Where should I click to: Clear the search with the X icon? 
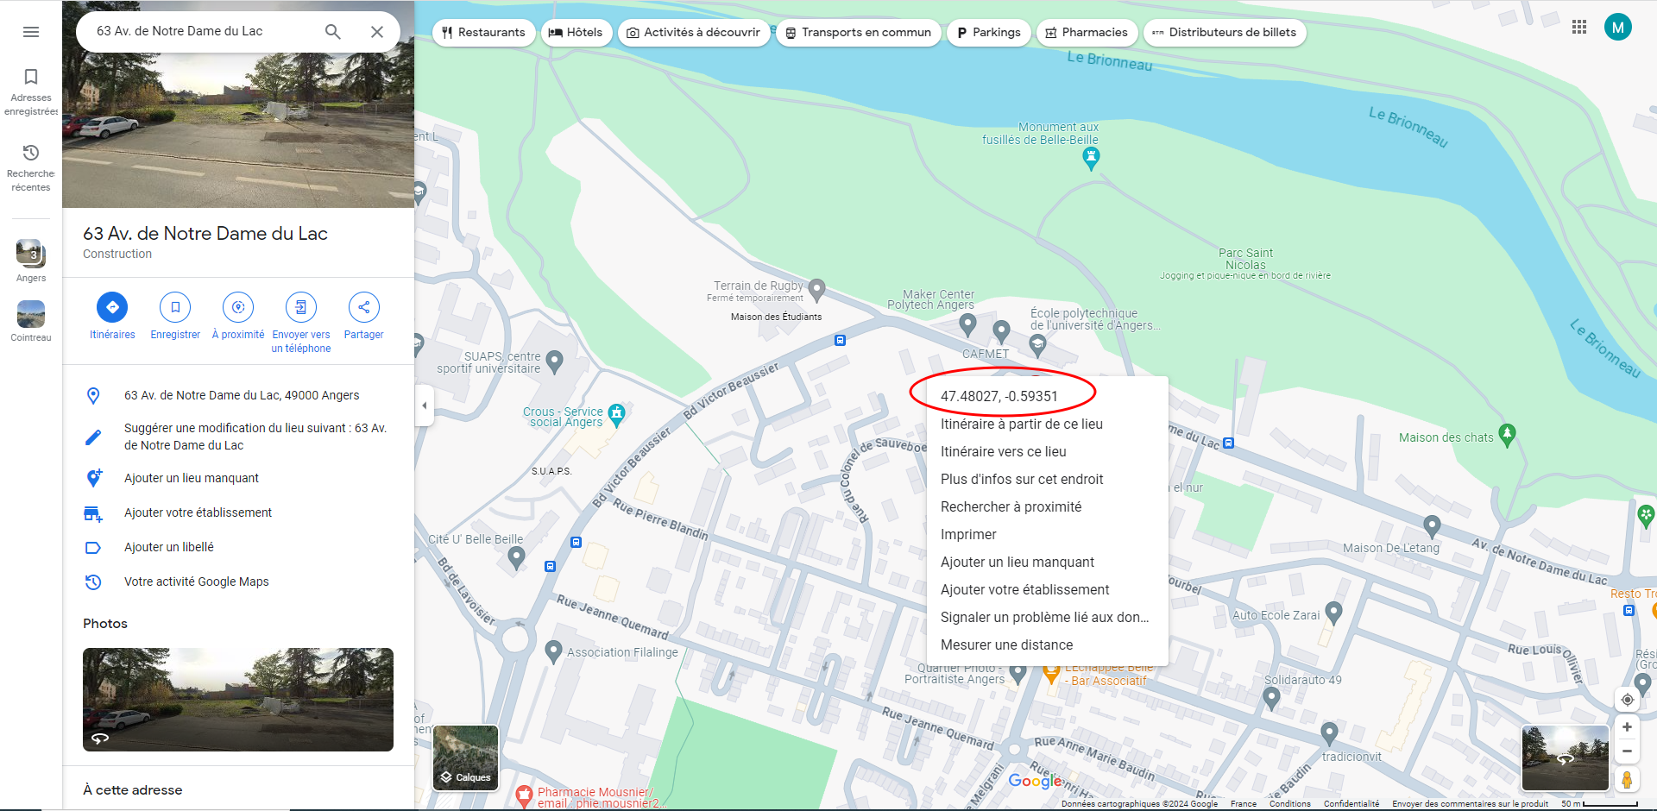(x=377, y=32)
